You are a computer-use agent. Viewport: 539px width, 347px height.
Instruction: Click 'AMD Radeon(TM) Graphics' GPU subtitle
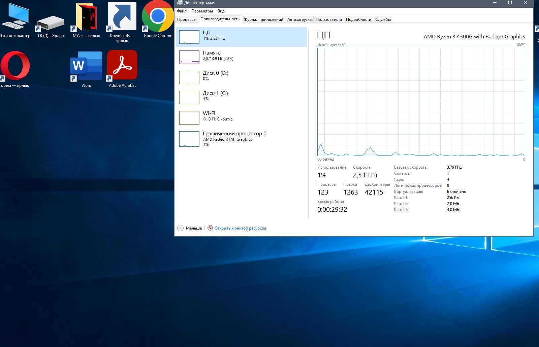point(227,139)
